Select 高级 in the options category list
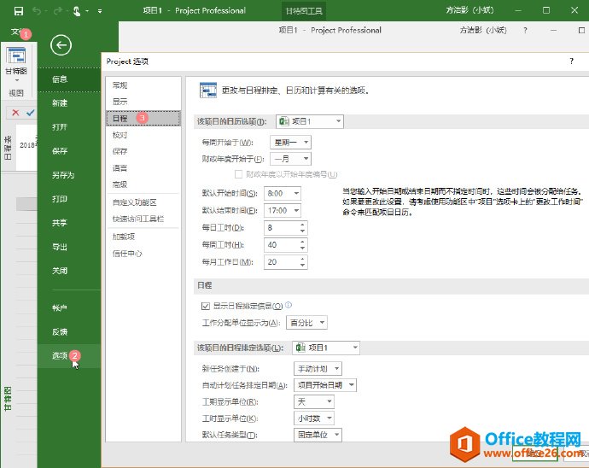The width and height of the screenshot is (589, 468). point(120,184)
